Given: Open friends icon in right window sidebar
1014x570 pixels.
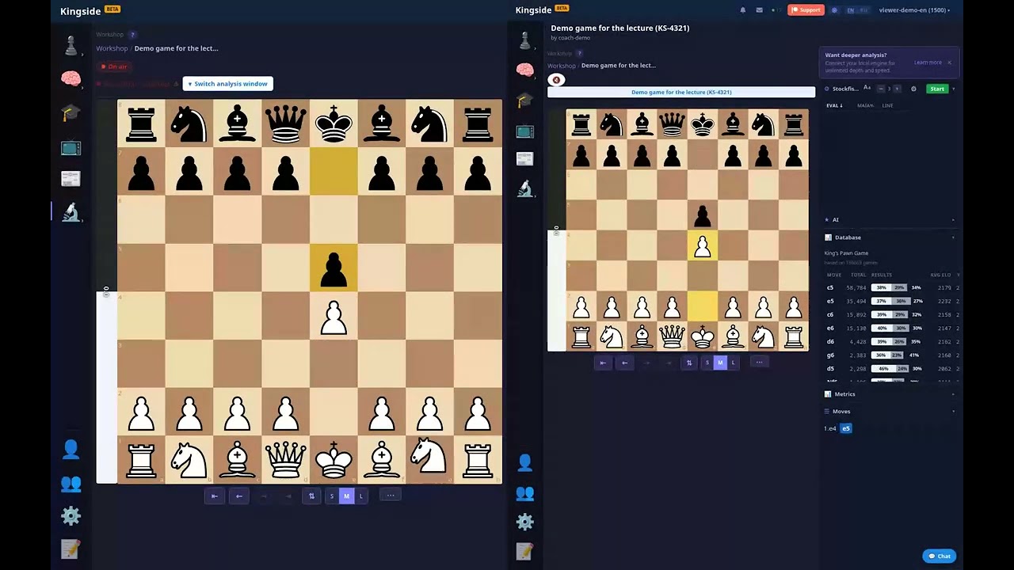Looking at the screenshot, I should (x=524, y=493).
